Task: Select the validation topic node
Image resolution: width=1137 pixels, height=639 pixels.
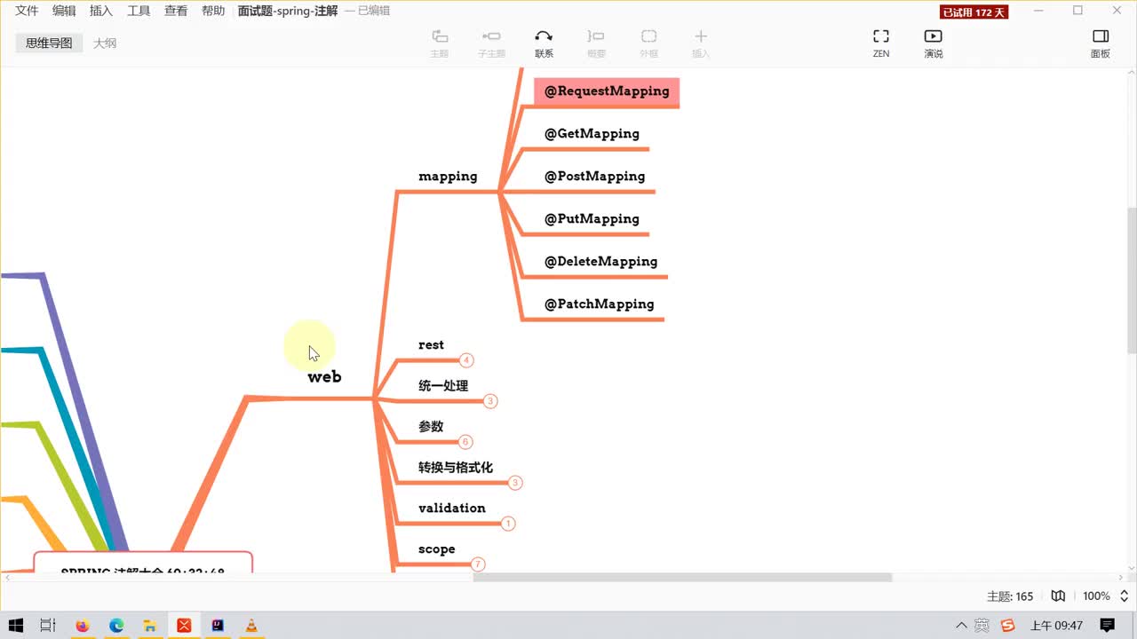Action: [452, 509]
